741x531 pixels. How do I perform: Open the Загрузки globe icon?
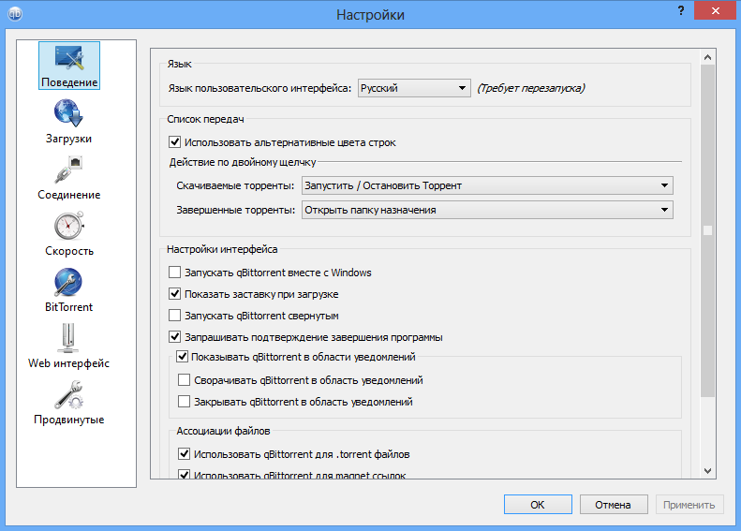coord(68,113)
